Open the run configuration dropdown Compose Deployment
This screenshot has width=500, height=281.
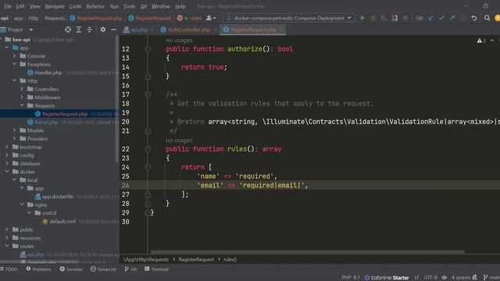(x=289, y=18)
